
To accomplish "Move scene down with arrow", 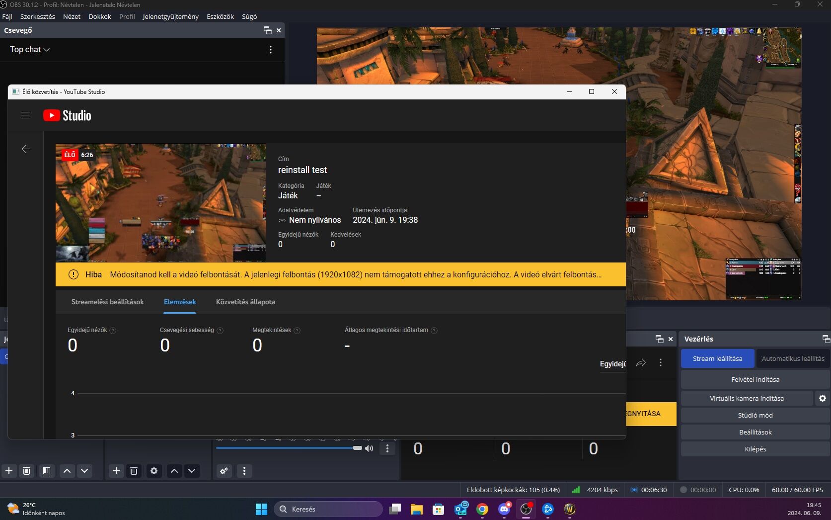I will [84, 471].
